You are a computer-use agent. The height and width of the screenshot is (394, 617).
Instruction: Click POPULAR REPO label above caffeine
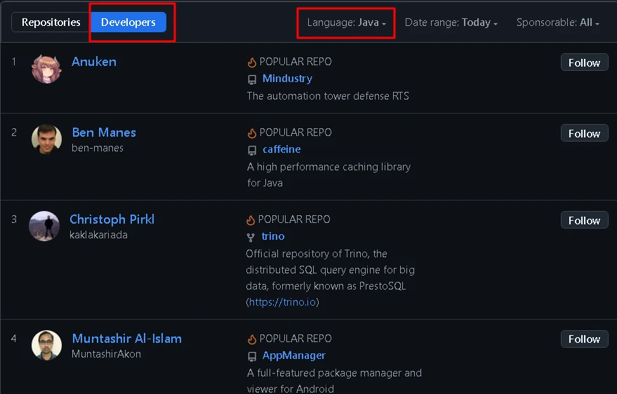pyautogui.click(x=296, y=133)
